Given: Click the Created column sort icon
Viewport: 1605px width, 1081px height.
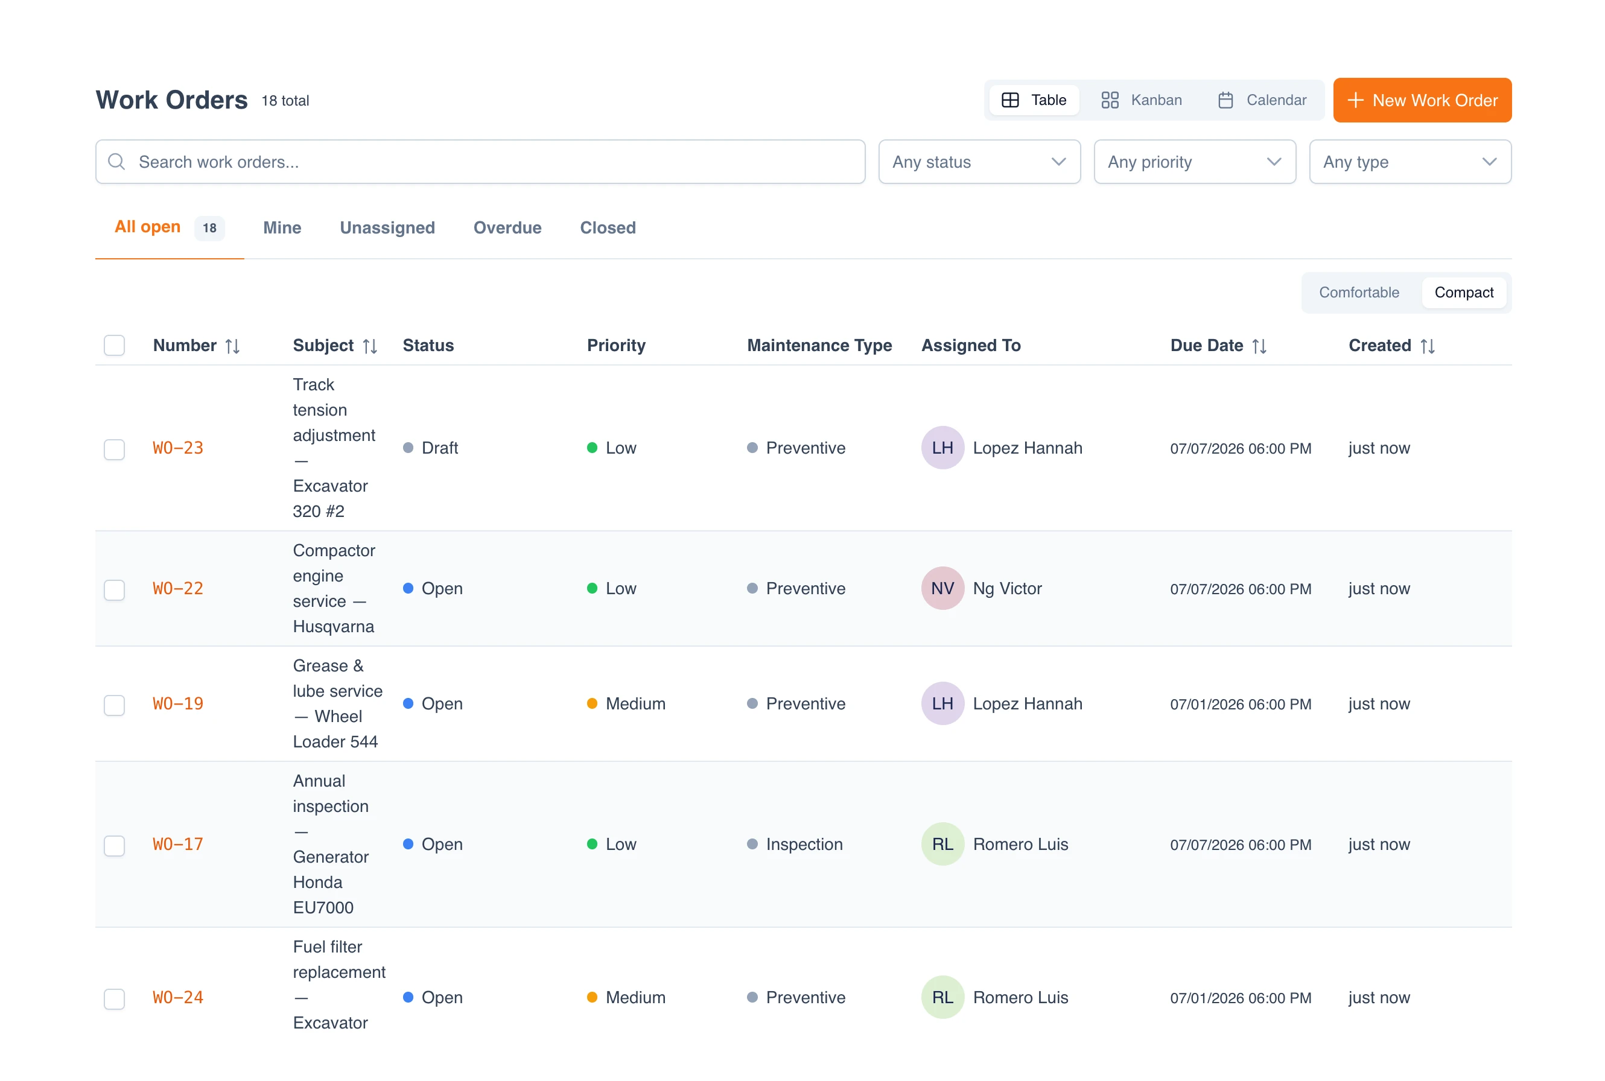Looking at the screenshot, I should [1428, 346].
